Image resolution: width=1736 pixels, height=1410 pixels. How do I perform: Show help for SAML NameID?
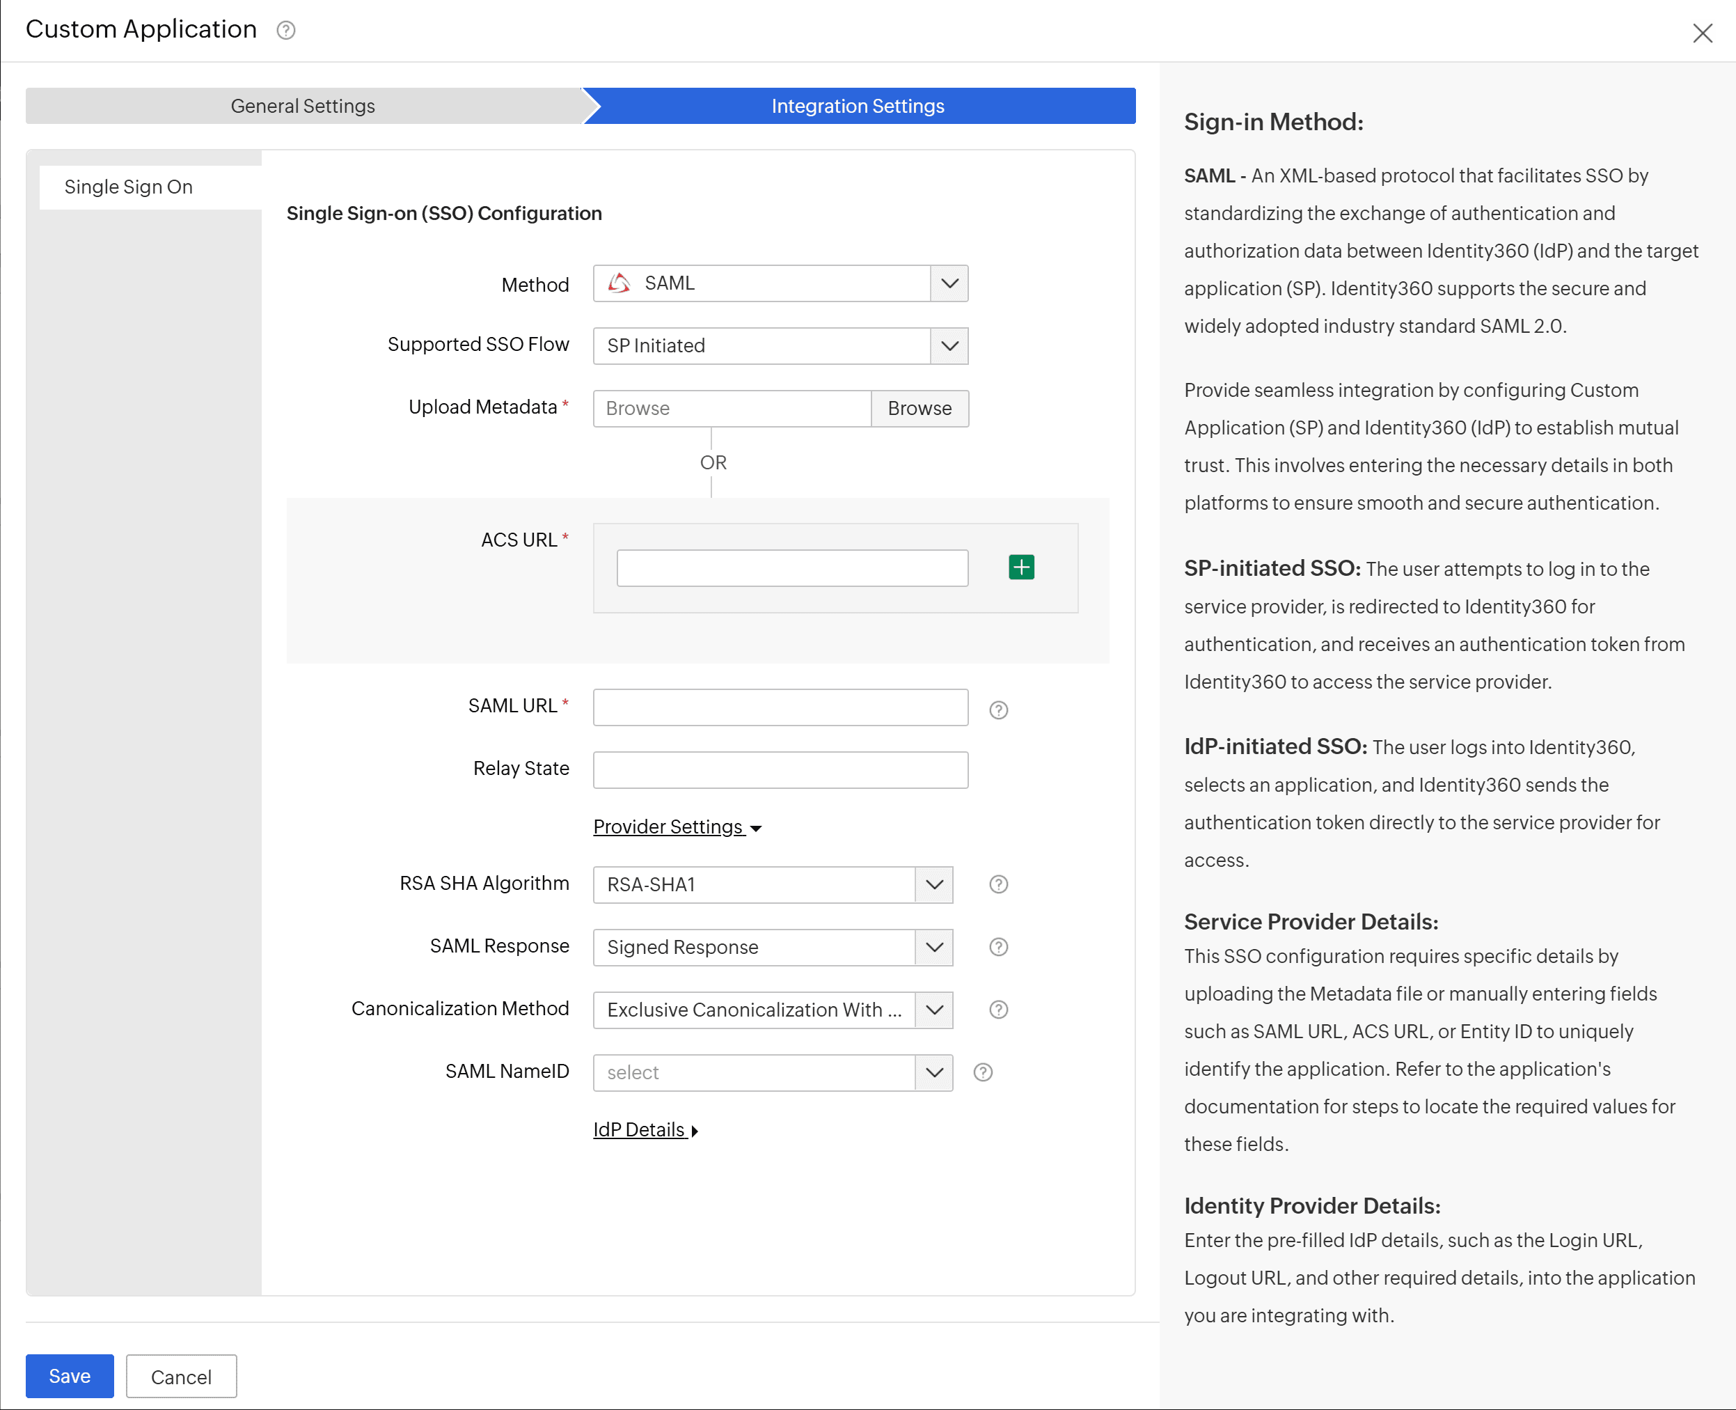(x=982, y=1072)
